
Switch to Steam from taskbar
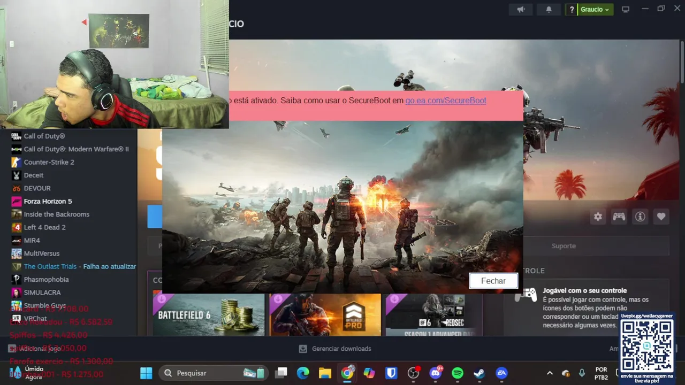479,373
